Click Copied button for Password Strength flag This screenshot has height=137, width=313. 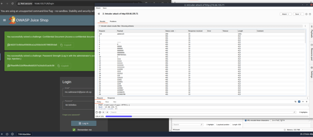tap(63, 66)
